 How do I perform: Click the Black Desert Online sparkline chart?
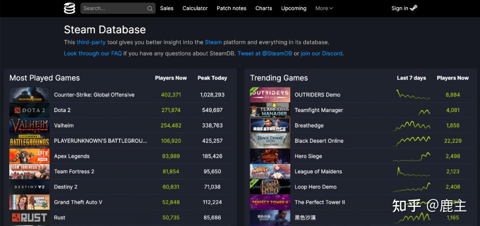point(412,141)
